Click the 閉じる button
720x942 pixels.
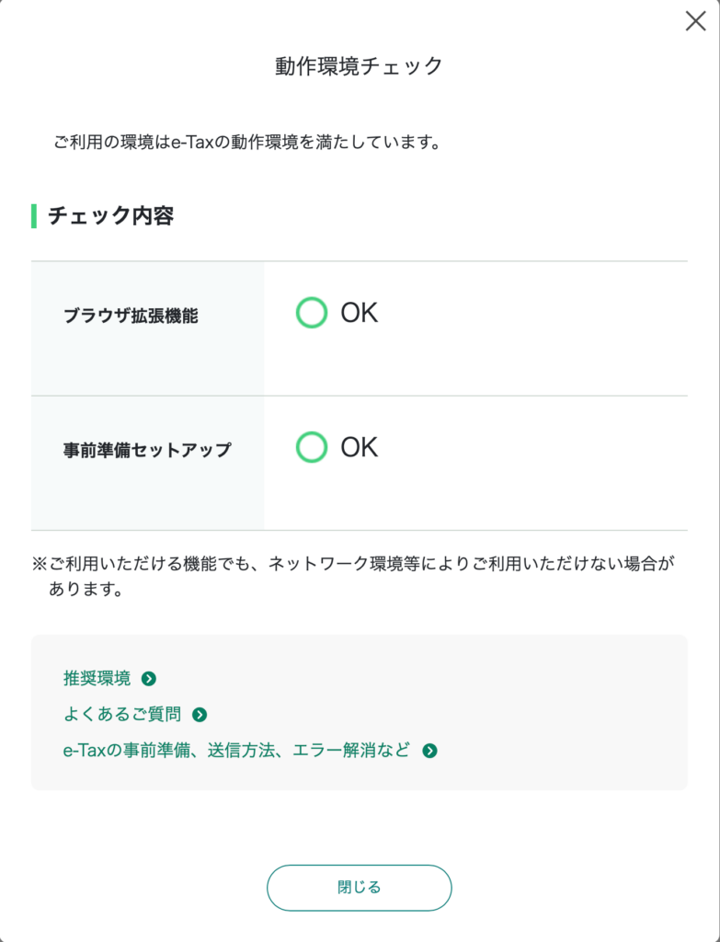coord(359,888)
